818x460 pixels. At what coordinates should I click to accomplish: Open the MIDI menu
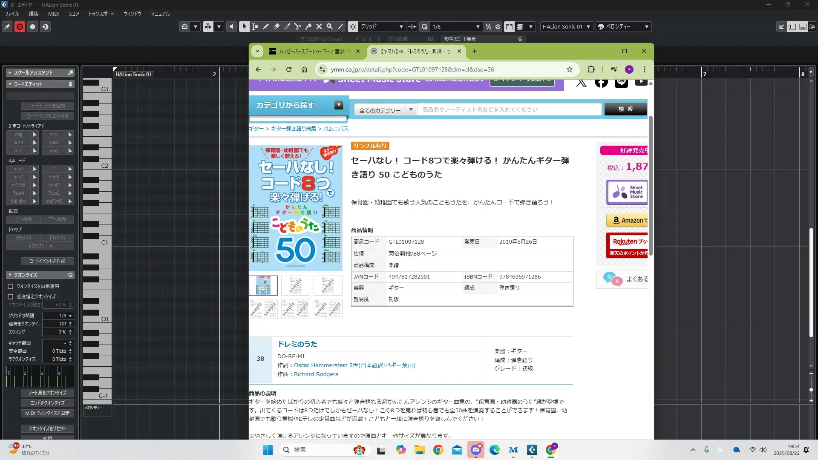tap(53, 14)
